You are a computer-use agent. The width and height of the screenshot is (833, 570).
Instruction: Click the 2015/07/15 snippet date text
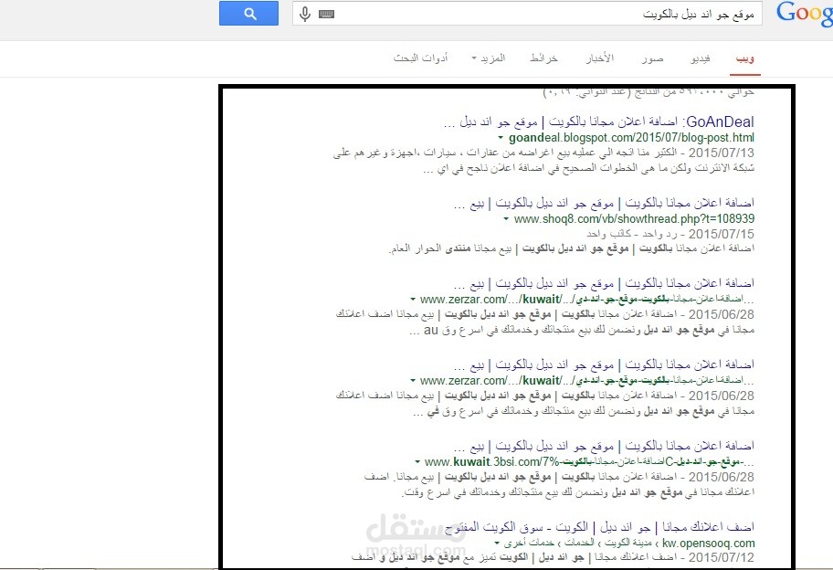point(721,234)
